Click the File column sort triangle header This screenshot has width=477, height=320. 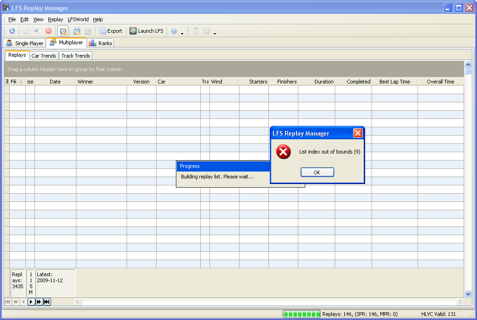tap(21, 81)
